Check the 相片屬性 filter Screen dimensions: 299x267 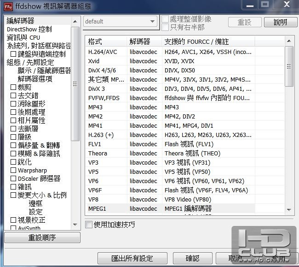pos(13,120)
